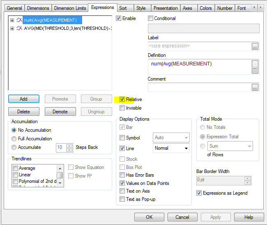This screenshot has height=225, width=267.
Task: Switch to the Presentation tab
Action: click(x=166, y=8)
